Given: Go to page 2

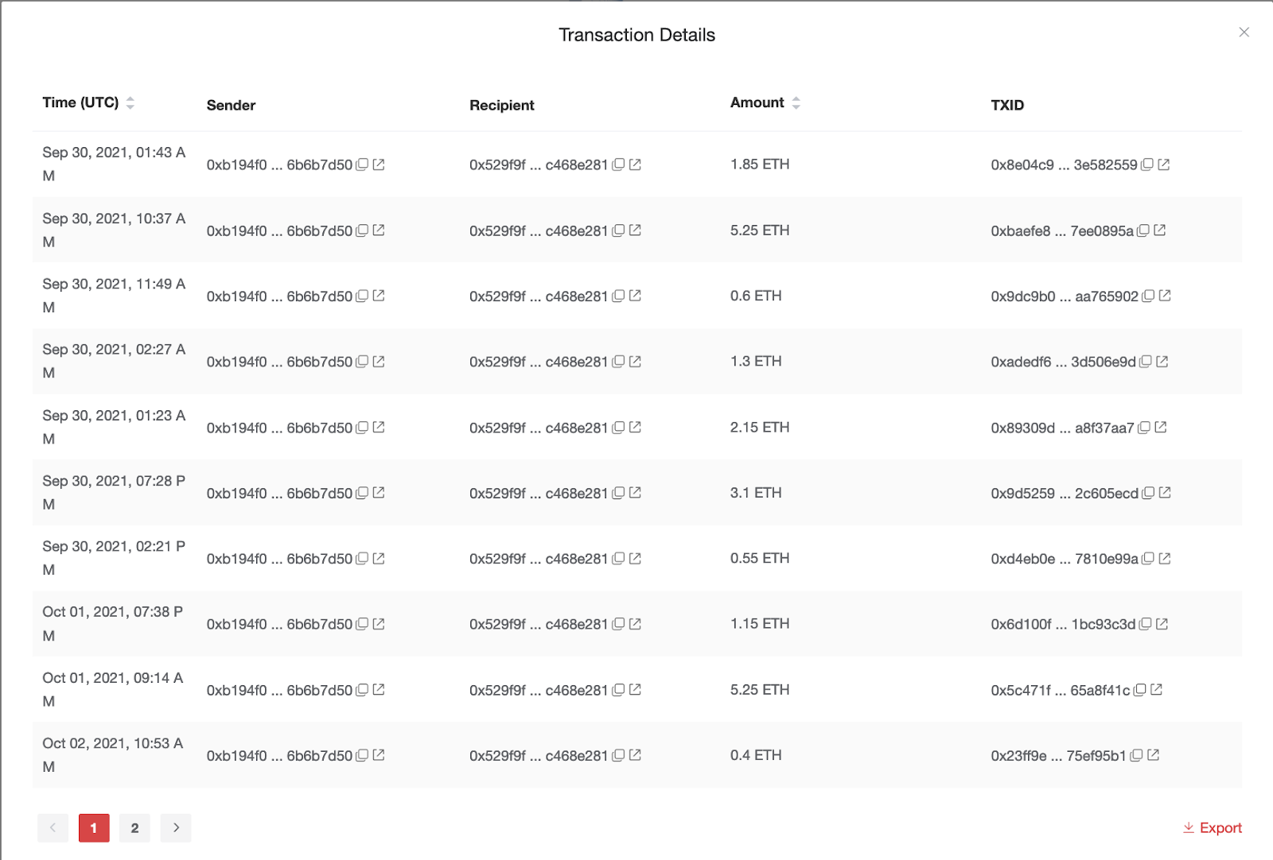Looking at the screenshot, I should [134, 827].
